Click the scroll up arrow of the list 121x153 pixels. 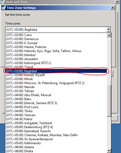(109, 35)
